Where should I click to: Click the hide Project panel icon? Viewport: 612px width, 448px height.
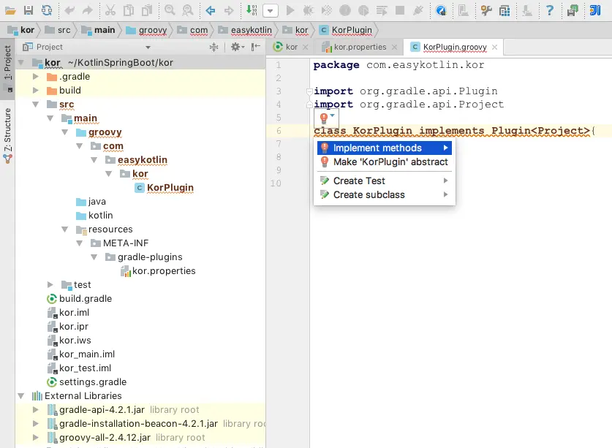[x=256, y=48]
